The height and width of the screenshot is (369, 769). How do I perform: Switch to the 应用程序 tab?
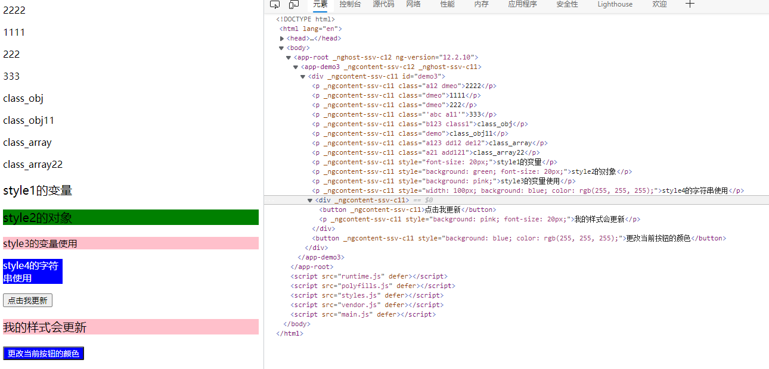pyautogui.click(x=523, y=4)
